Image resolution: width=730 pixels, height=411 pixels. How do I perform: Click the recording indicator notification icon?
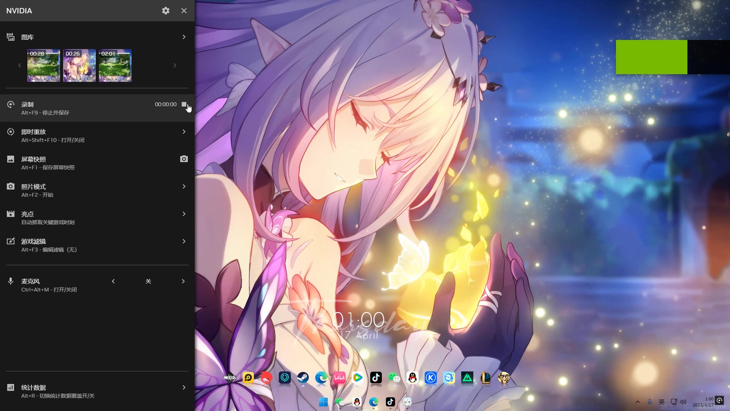[x=719, y=400]
